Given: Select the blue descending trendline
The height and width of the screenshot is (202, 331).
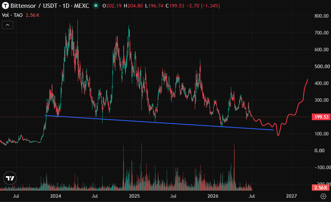Looking at the screenshot, I should (x=159, y=123).
